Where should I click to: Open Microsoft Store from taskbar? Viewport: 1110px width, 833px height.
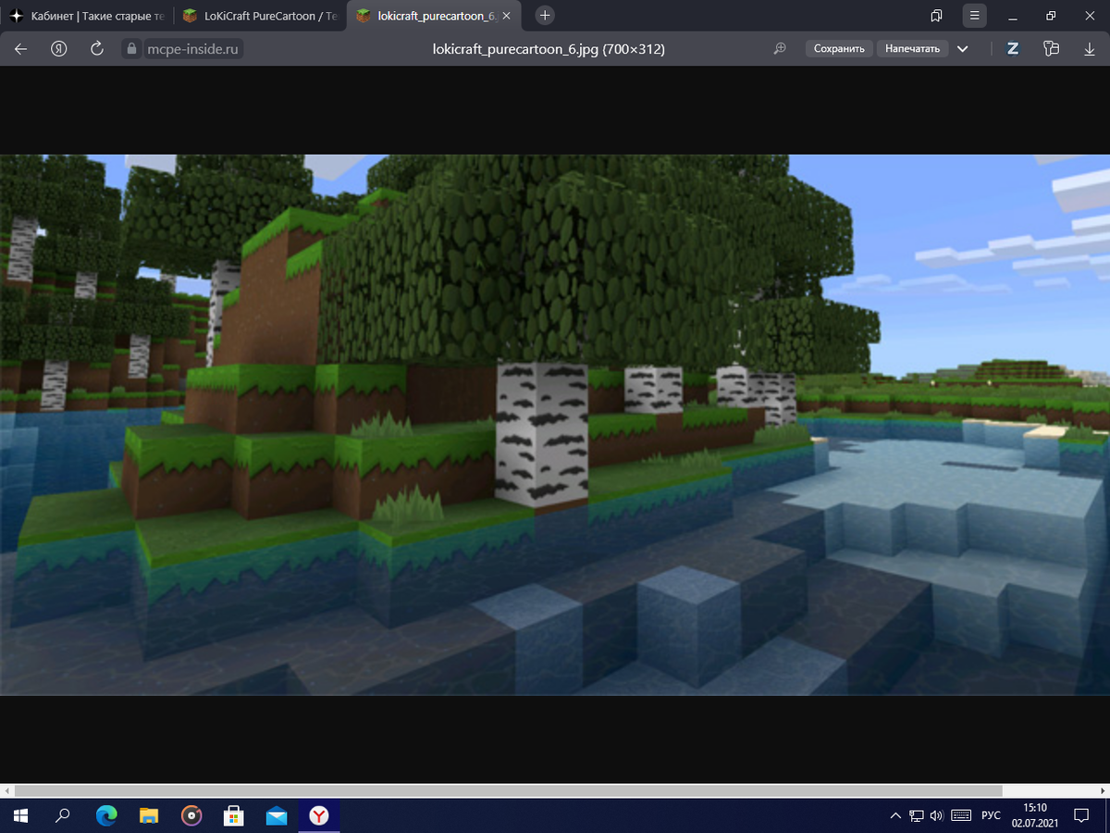point(234,815)
